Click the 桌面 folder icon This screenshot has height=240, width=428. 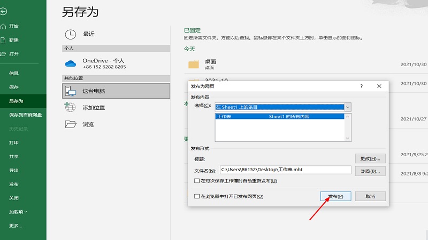193,65
